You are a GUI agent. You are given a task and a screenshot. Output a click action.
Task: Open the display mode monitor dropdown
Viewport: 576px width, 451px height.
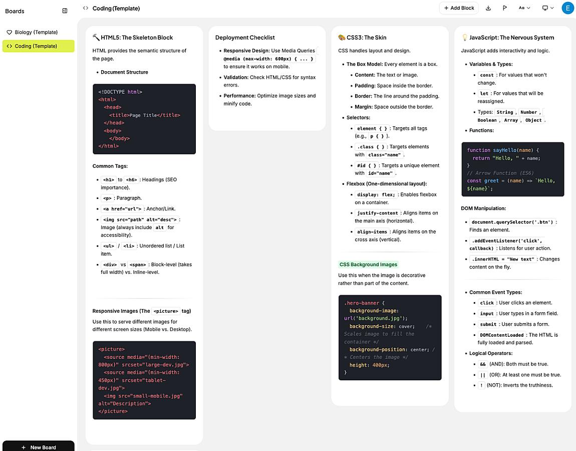(x=548, y=8)
